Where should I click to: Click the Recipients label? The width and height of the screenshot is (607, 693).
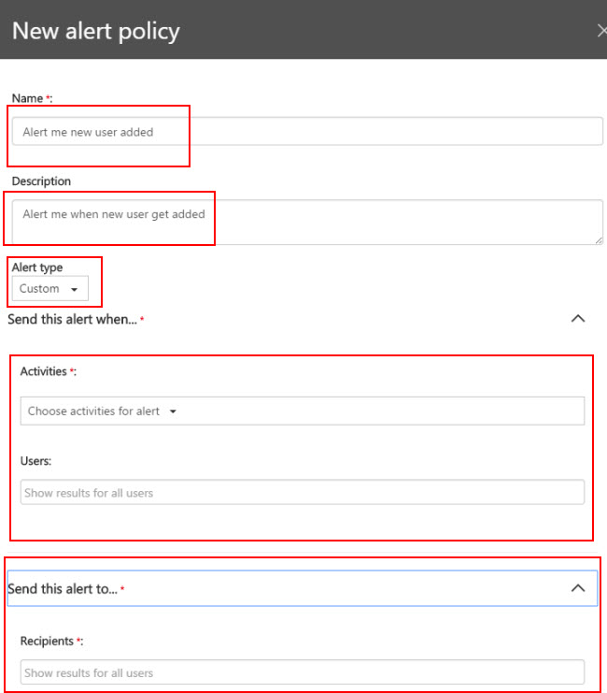[48, 641]
